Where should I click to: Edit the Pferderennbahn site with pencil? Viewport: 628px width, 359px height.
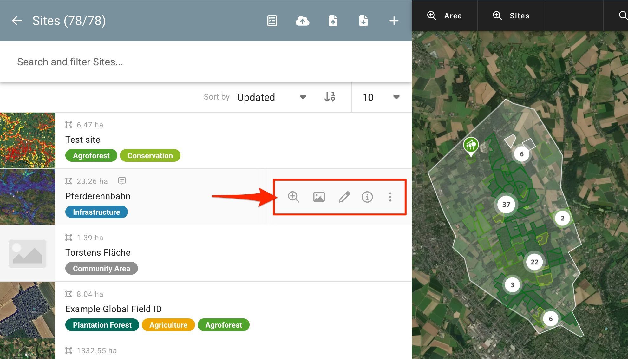pos(344,197)
